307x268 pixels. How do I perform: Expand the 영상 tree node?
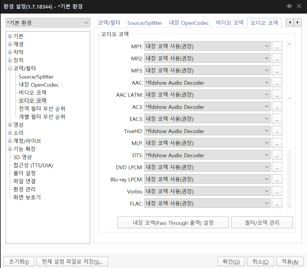[x=10, y=125]
